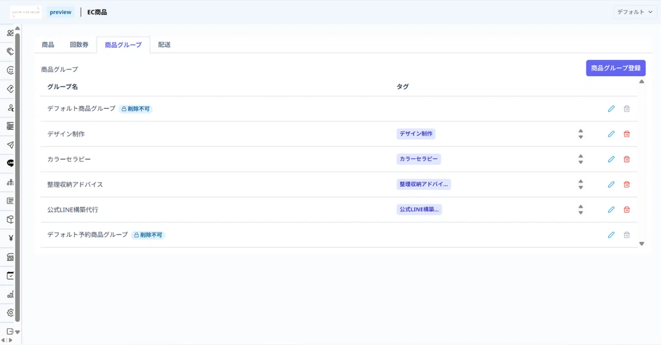Move デザイン制作 row up
Image resolution: width=661 pixels, height=345 pixels.
(581, 131)
